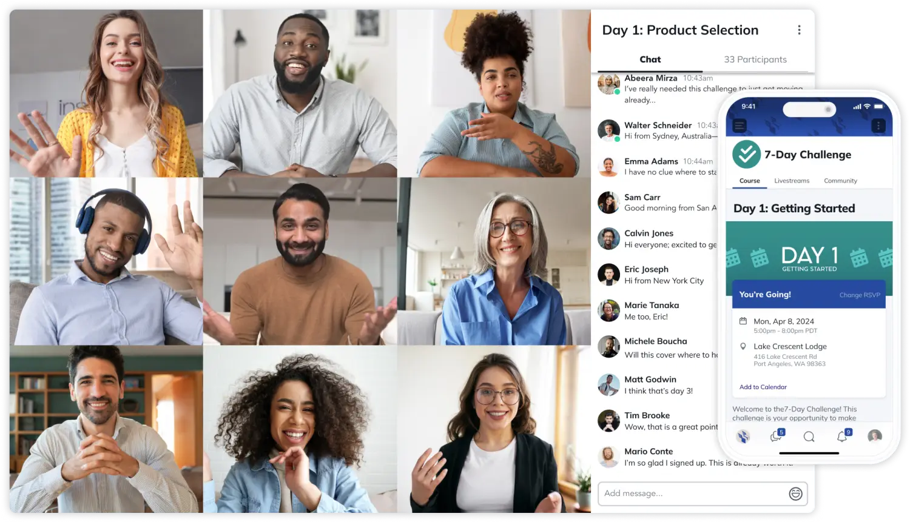Select the Chat tab
The image size is (910, 522).
coord(650,59)
